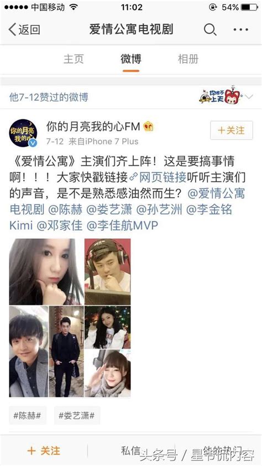262x466 pixels.
Task: Open the three-dot more options menu
Action: point(240,30)
